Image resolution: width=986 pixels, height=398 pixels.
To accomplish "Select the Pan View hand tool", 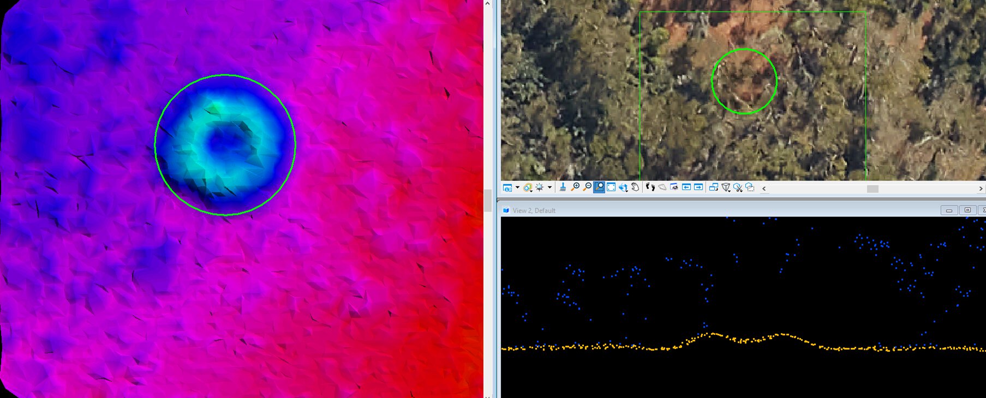I will point(635,187).
